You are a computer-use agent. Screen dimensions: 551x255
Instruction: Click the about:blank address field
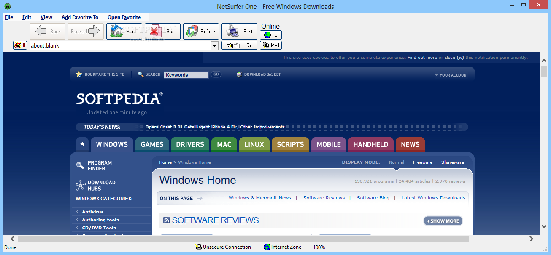coord(119,45)
